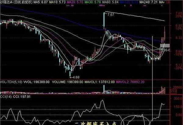183x125 pixels.
Task: Select the MA10: 5.73 indicator label
Action: click(x=57, y=2)
